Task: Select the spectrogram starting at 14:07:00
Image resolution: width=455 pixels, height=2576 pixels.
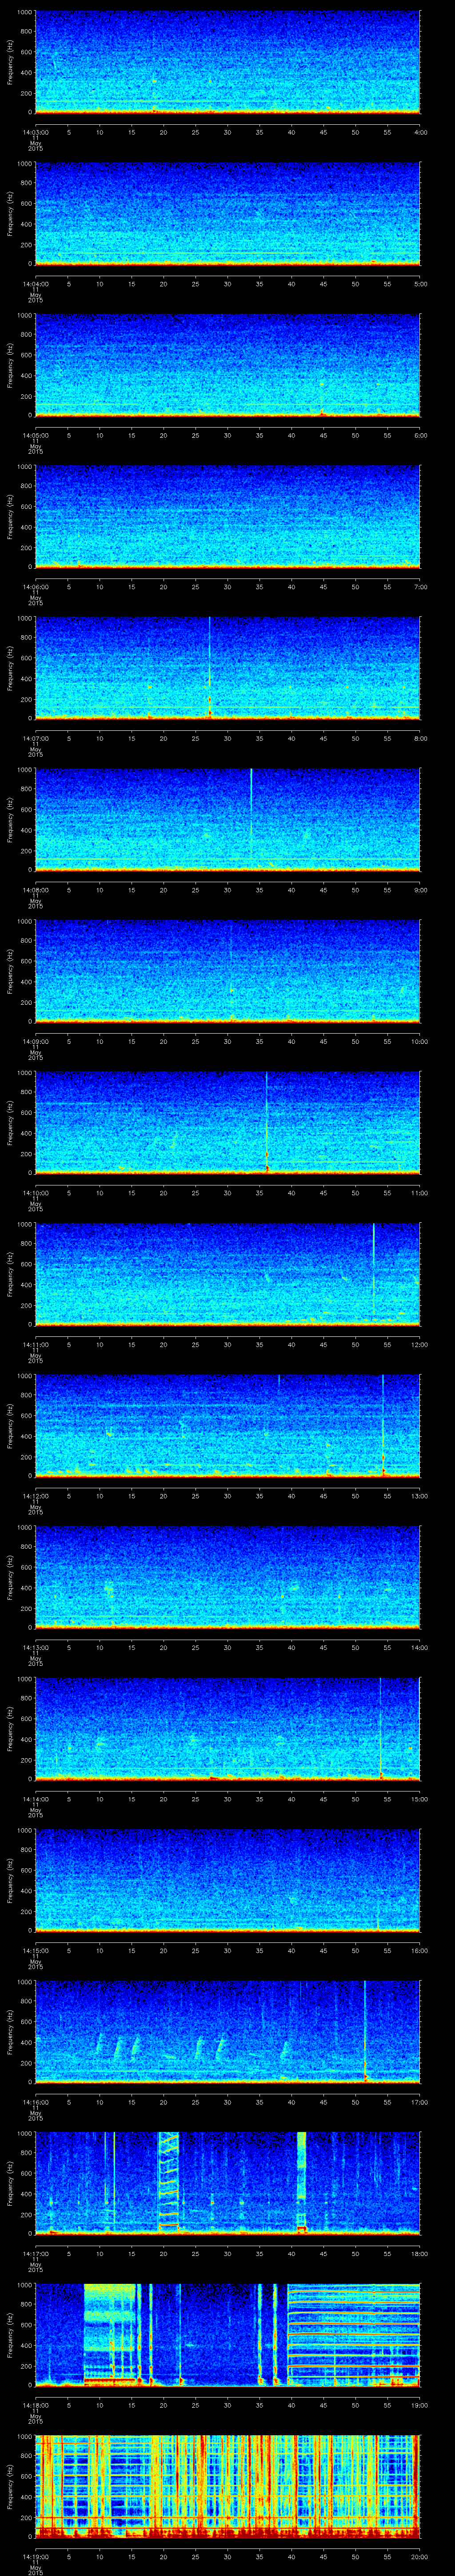Action: pyautogui.click(x=228, y=668)
